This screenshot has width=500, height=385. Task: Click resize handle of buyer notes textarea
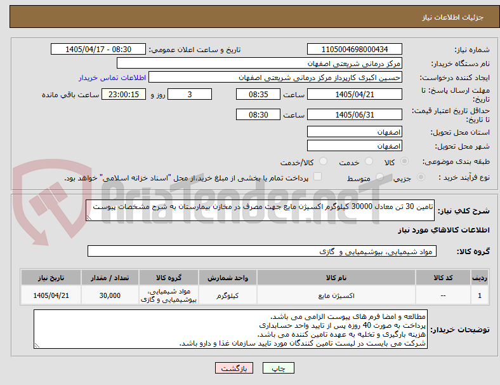coord(37,346)
